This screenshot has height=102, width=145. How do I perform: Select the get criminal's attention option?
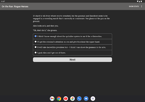(x=72, y=42)
